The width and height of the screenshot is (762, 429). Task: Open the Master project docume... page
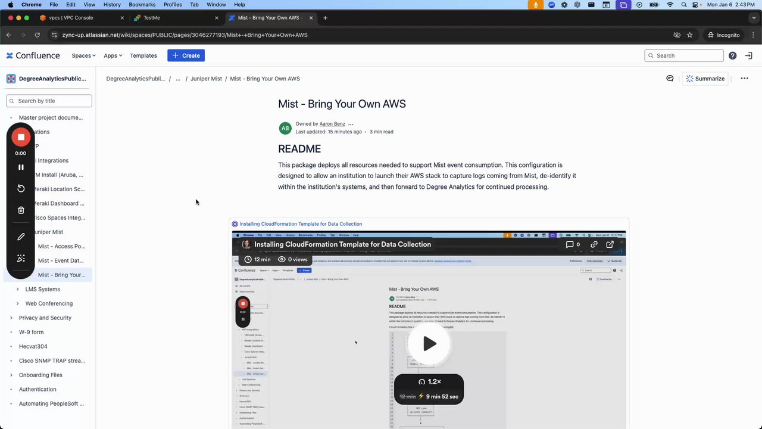(x=51, y=117)
